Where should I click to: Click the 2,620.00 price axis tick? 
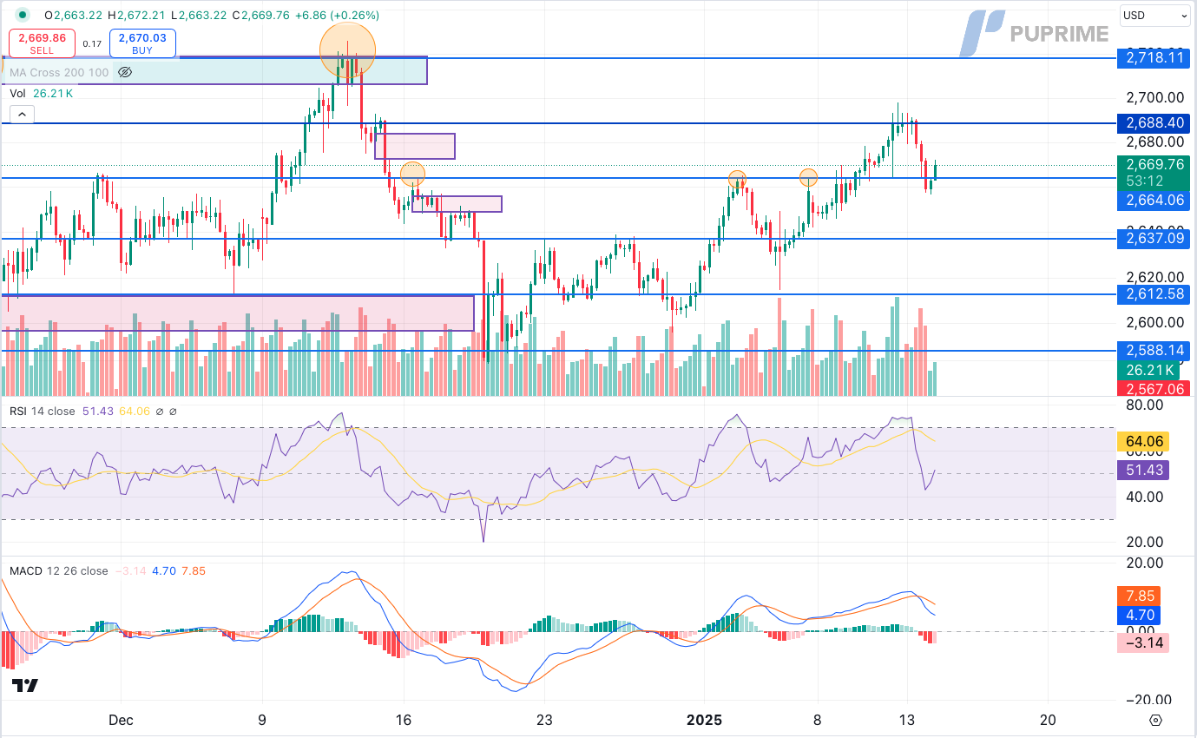(x=1155, y=278)
